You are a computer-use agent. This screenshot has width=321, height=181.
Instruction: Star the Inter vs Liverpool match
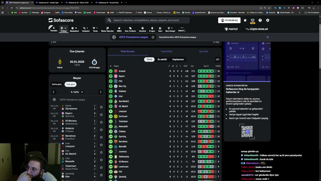(x=101, y=145)
